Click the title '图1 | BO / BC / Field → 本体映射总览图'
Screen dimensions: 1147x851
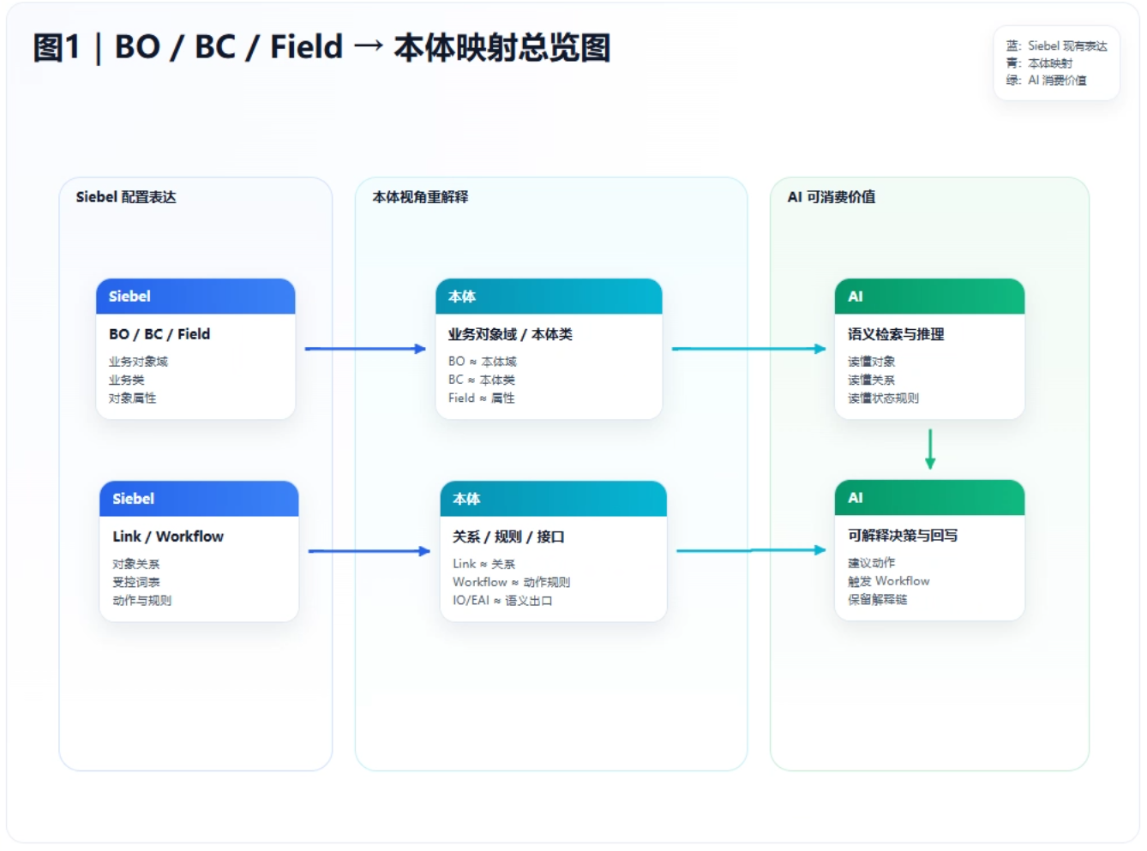(321, 47)
